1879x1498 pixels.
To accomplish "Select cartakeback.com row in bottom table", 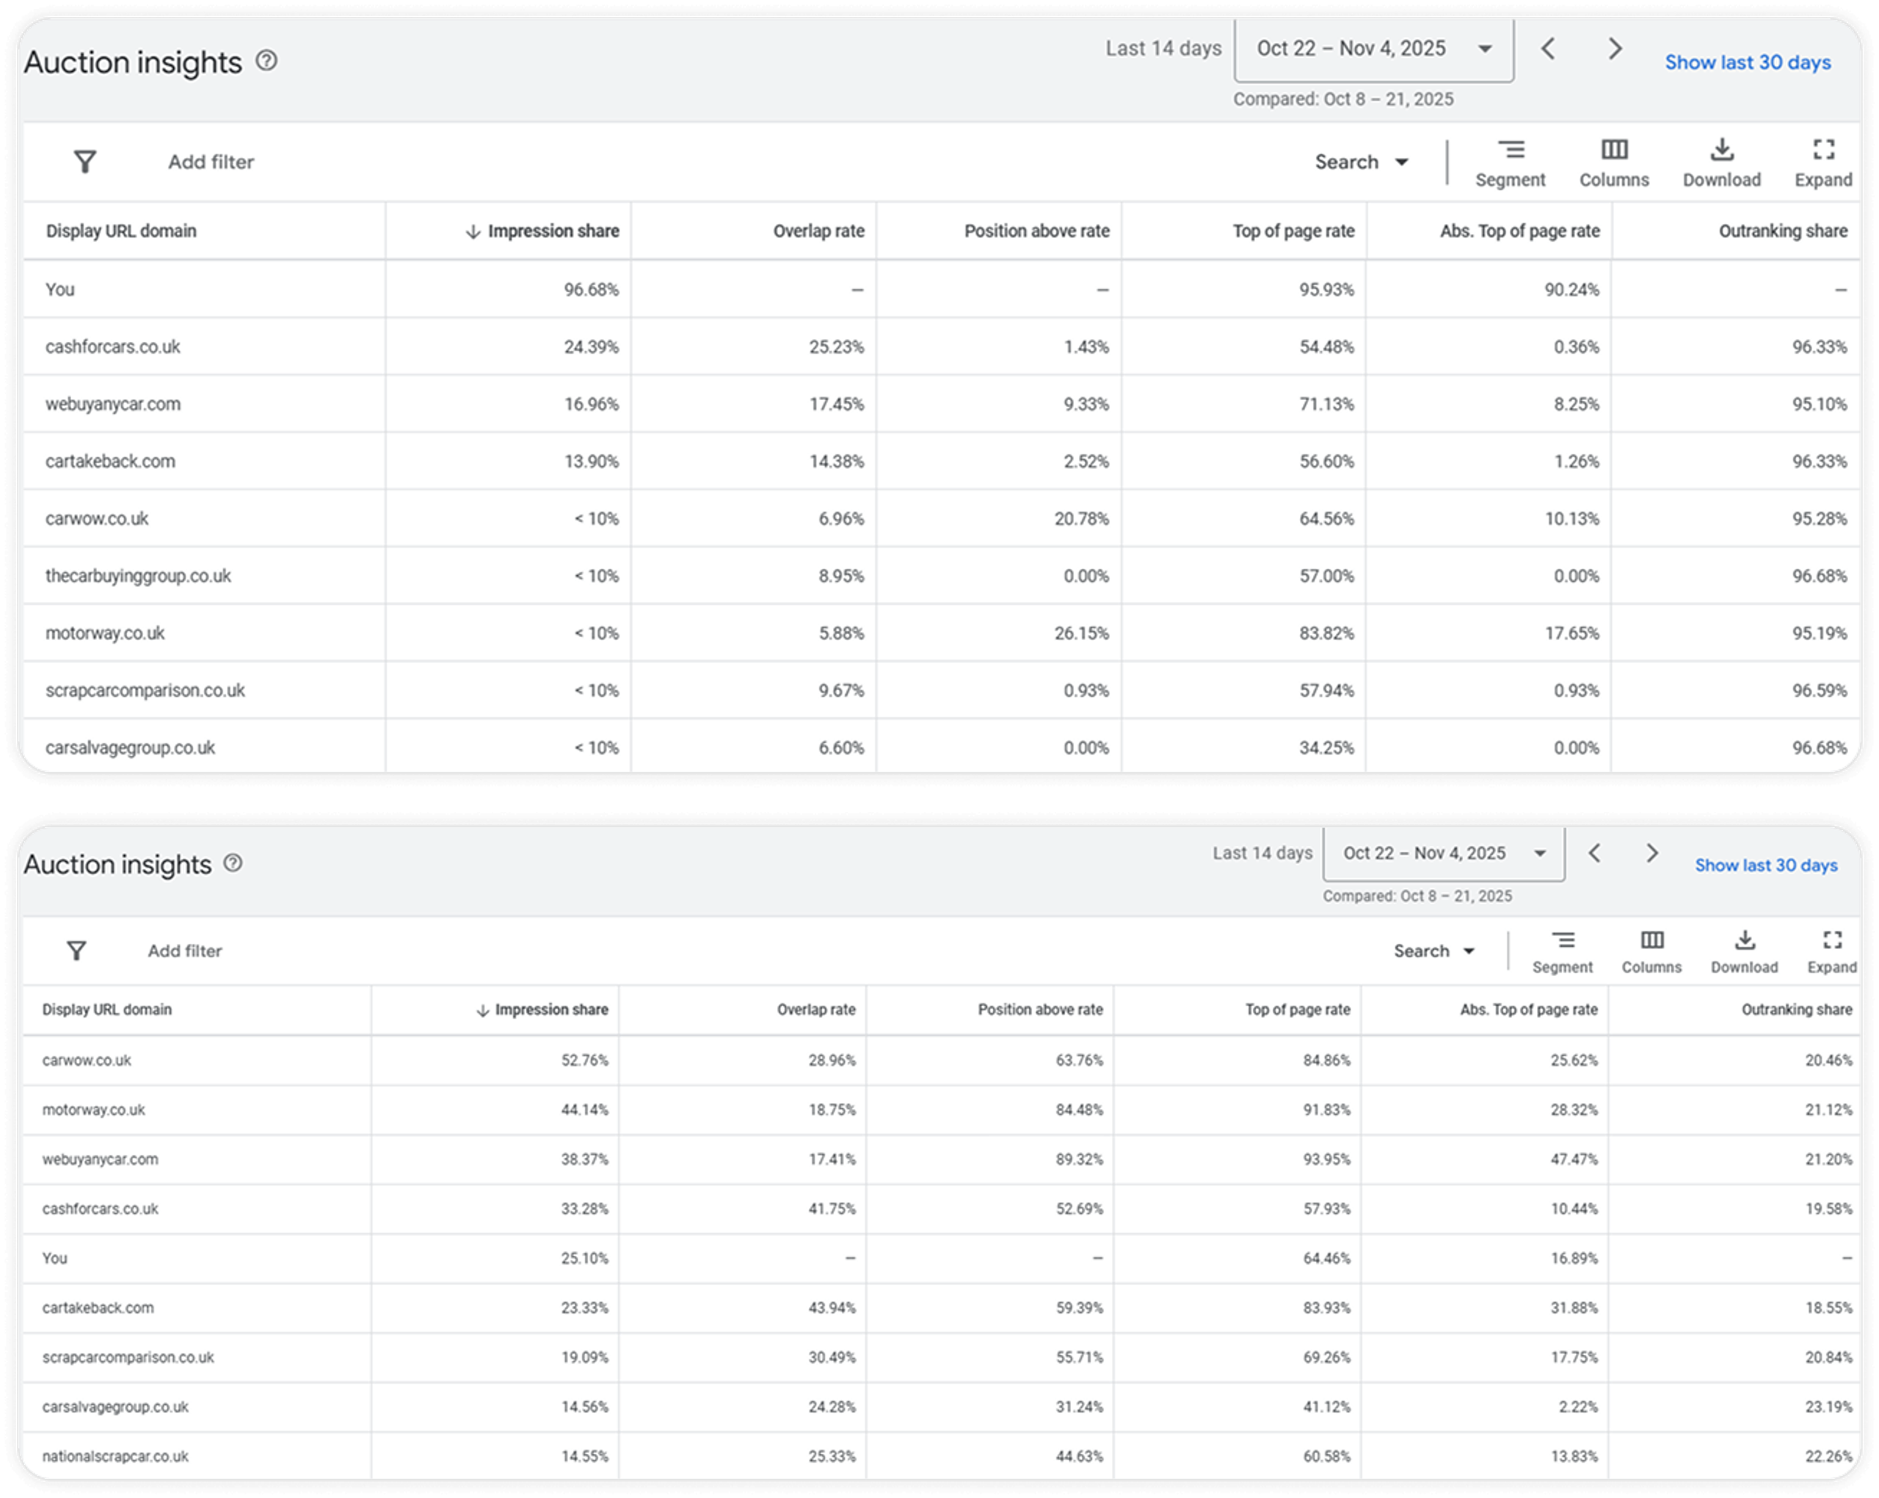I will [x=941, y=1308].
